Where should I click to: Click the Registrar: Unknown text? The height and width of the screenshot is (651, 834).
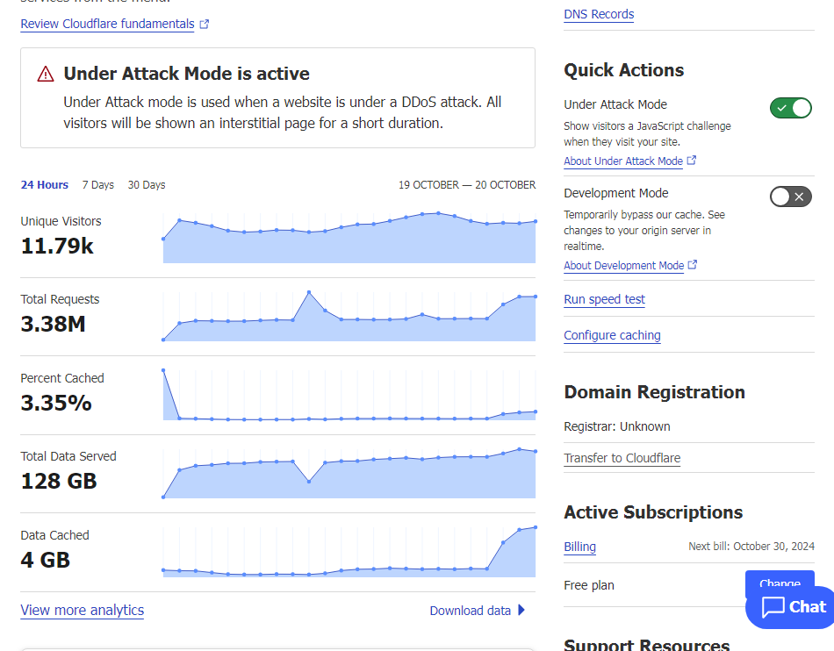617,426
